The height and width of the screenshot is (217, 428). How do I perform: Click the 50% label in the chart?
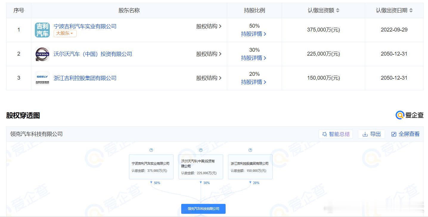click(157, 183)
